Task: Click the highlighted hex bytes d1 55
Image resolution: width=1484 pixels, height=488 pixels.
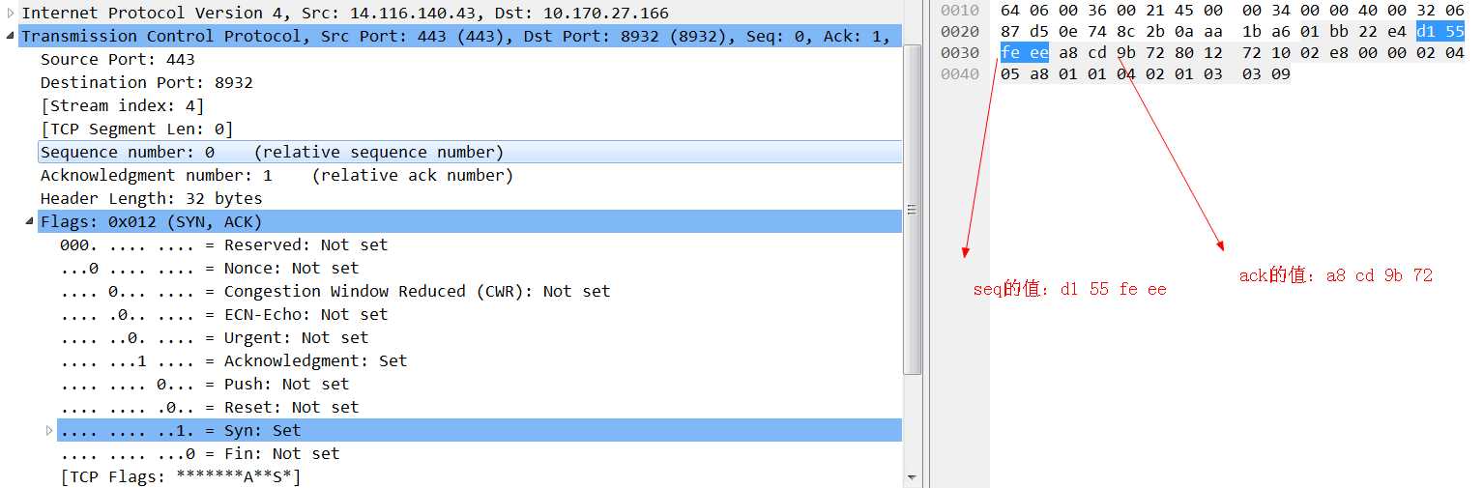Action: [x=1440, y=32]
